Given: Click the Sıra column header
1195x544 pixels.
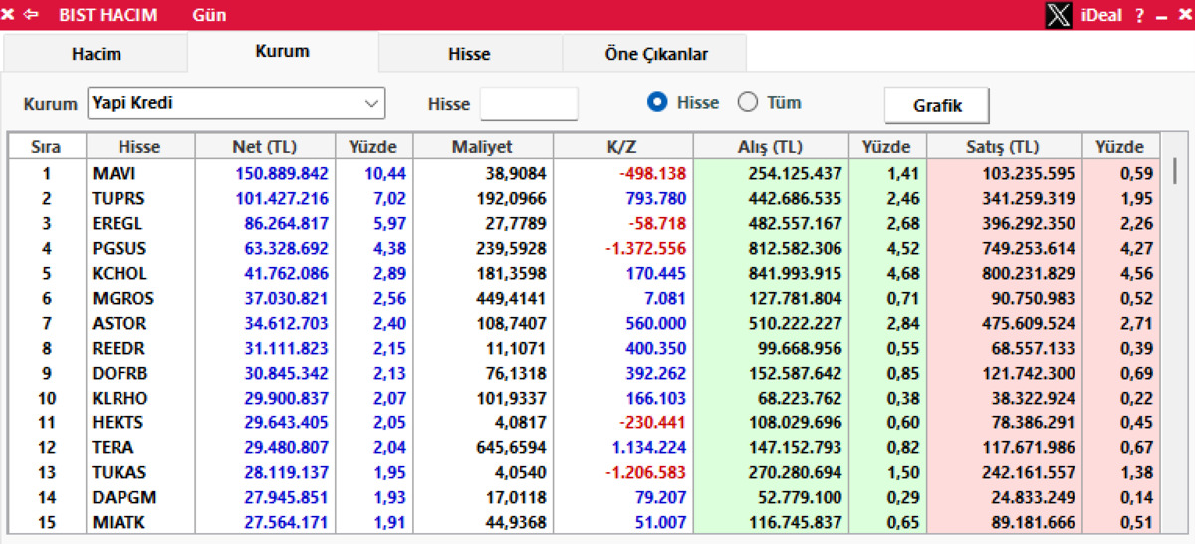Looking at the screenshot, I should click(x=46, y=147).
